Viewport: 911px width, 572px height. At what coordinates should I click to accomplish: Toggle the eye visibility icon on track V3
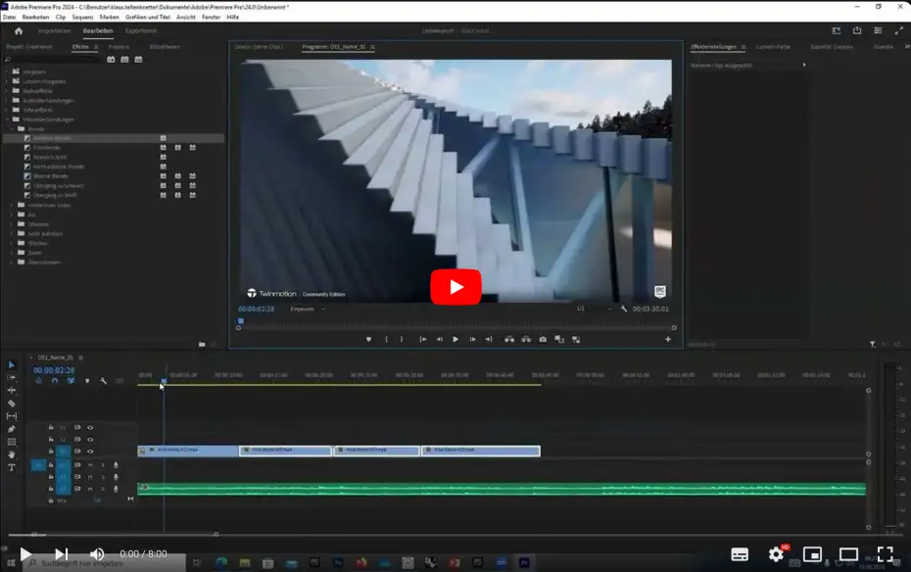click(x=90, y=427)
